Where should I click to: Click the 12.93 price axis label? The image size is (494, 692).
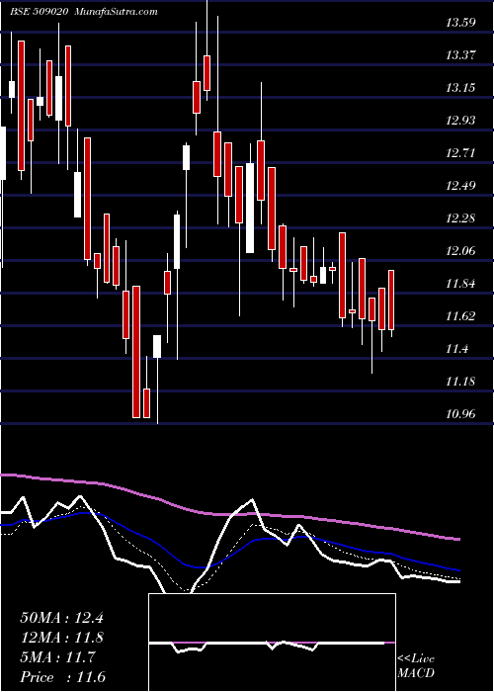[460, 120]
